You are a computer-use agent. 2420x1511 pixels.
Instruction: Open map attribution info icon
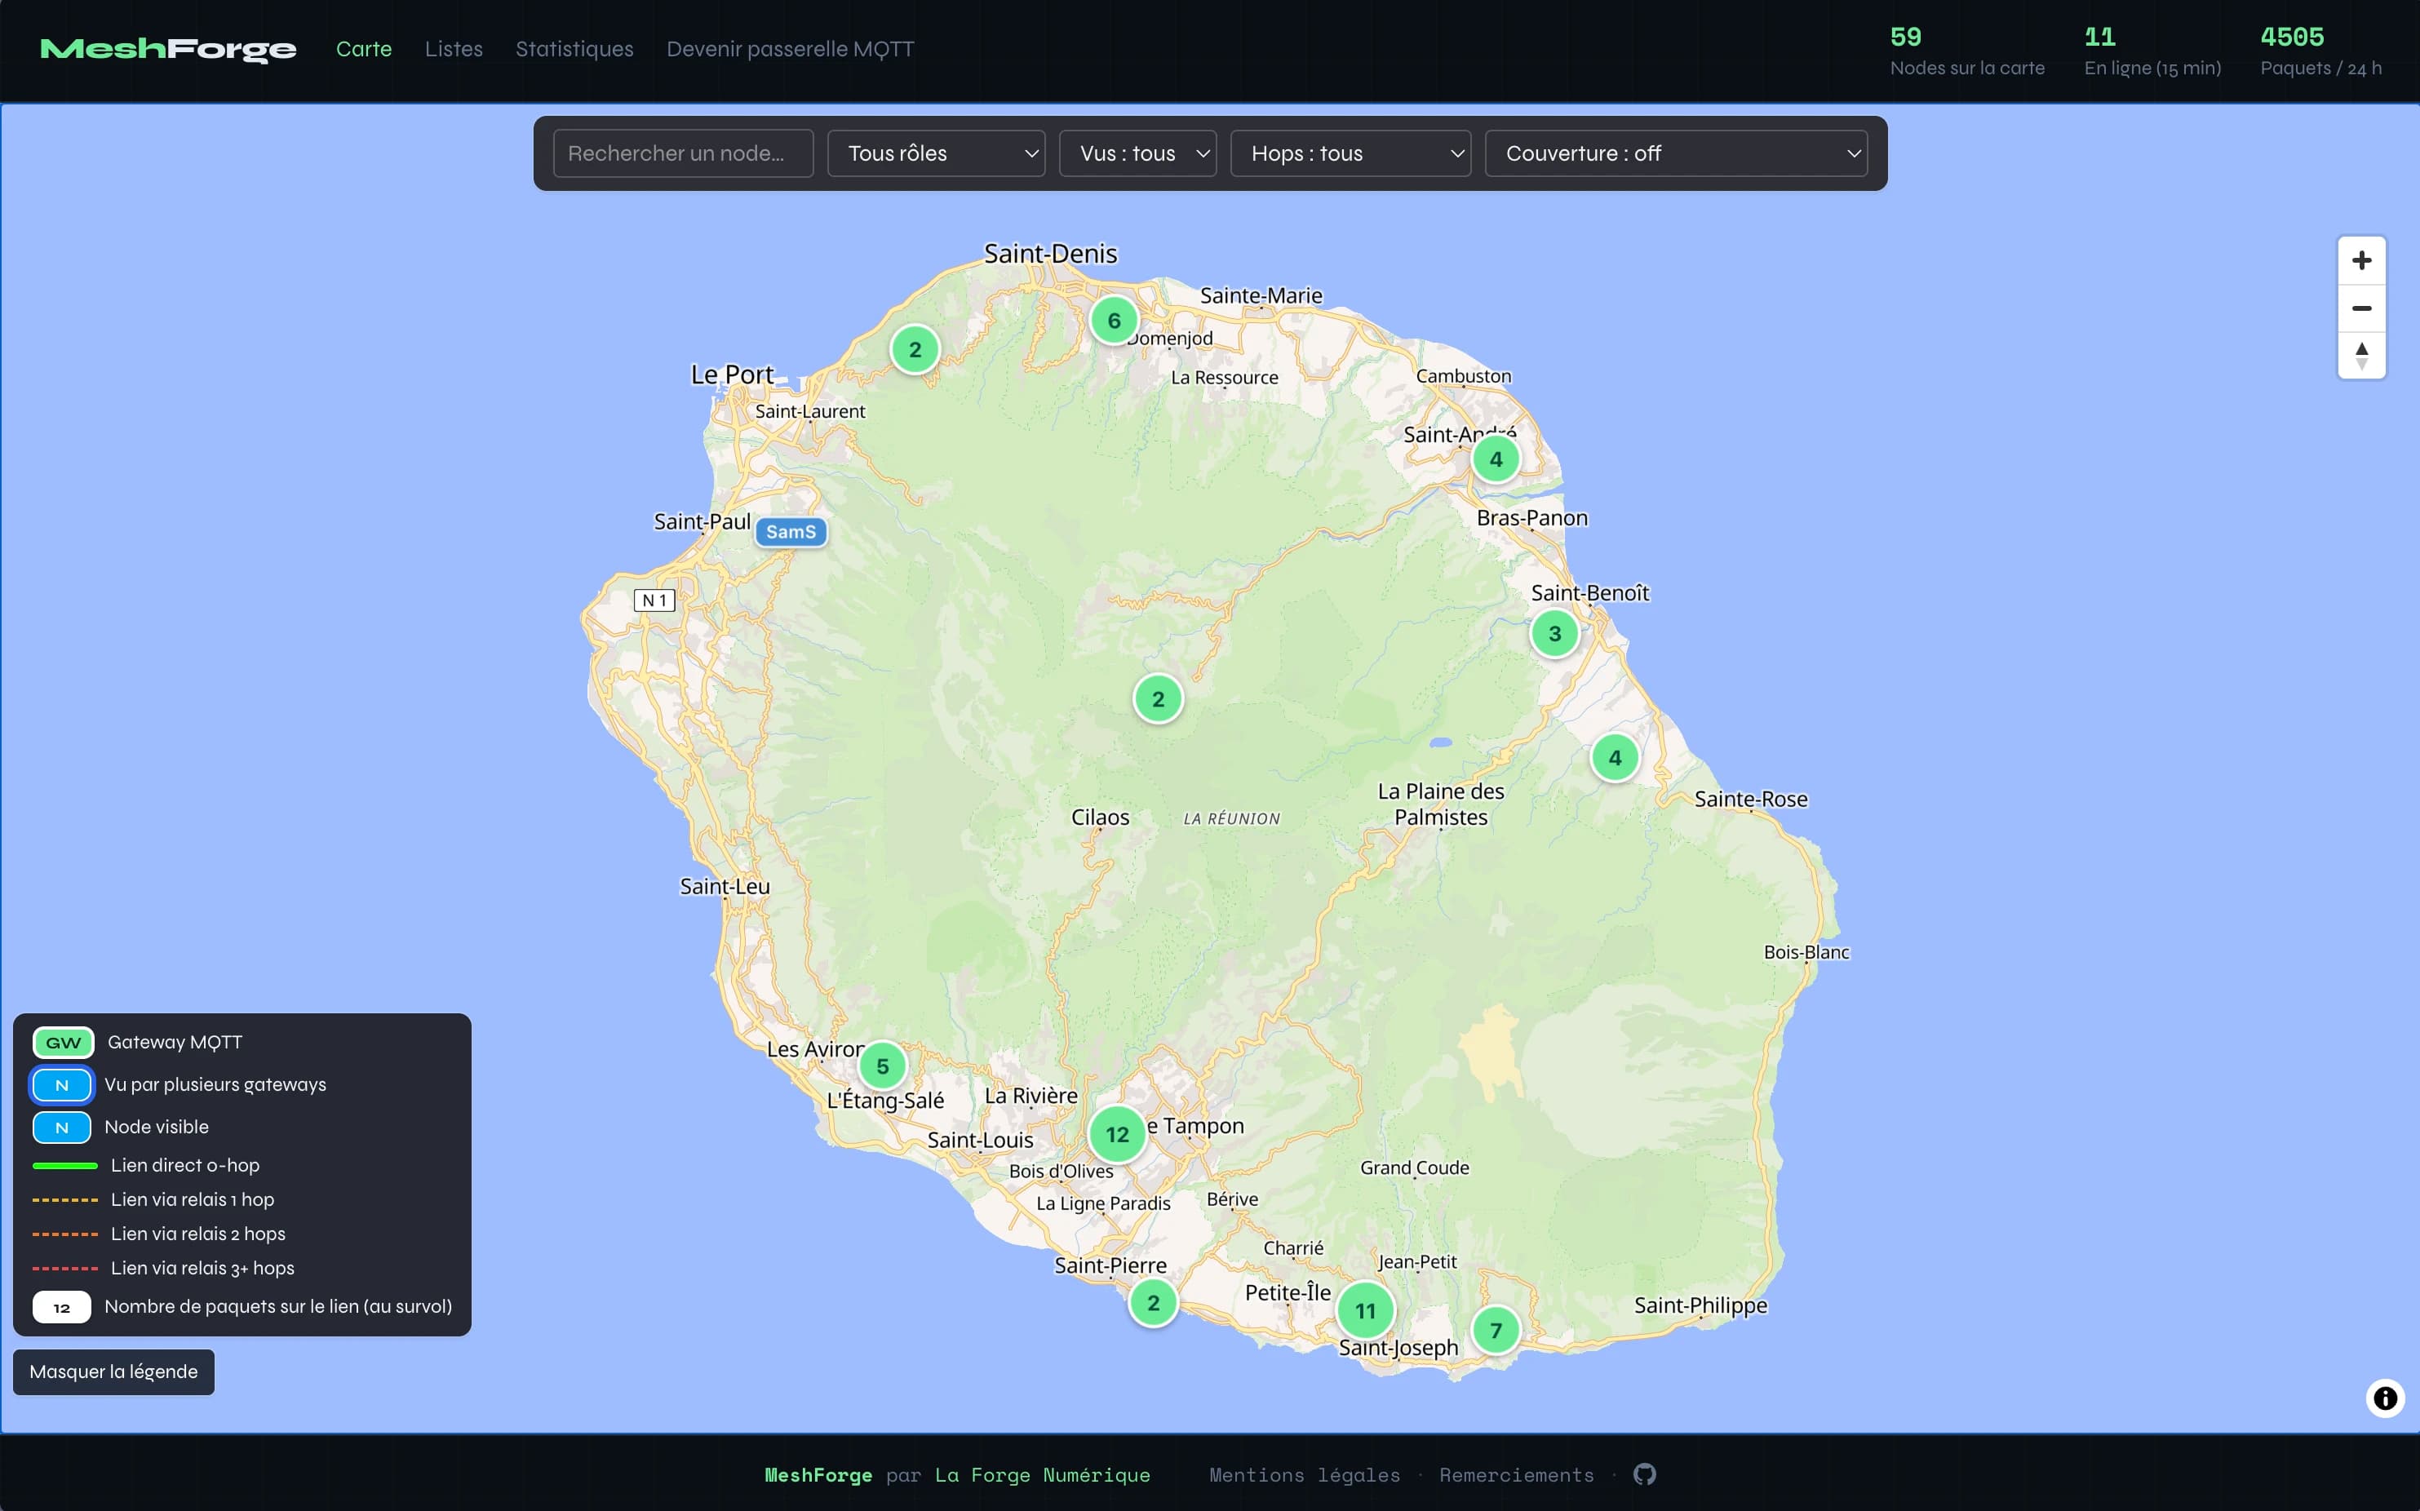click(2385, 1398)
